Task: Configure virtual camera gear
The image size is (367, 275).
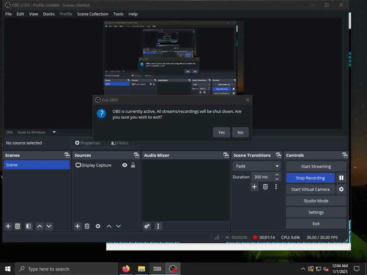Action: click(x=341, y=189)
